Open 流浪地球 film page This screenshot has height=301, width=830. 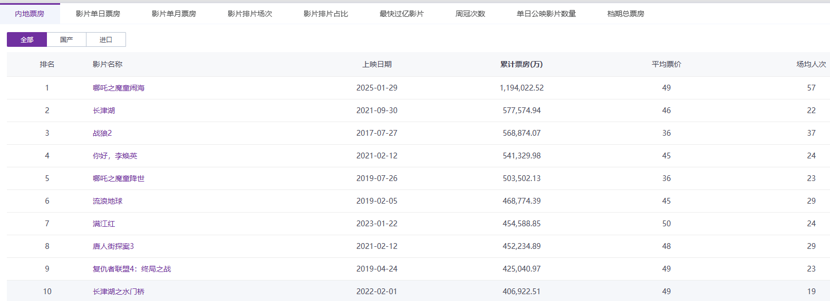pos(108,201)
